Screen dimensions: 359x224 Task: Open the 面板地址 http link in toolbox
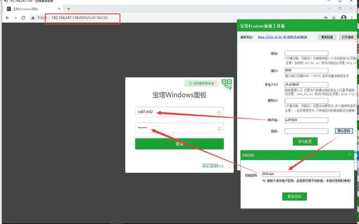282,37
